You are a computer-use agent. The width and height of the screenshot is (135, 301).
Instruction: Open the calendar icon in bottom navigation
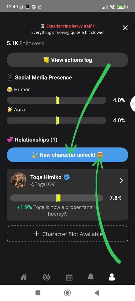click(69, 277)
